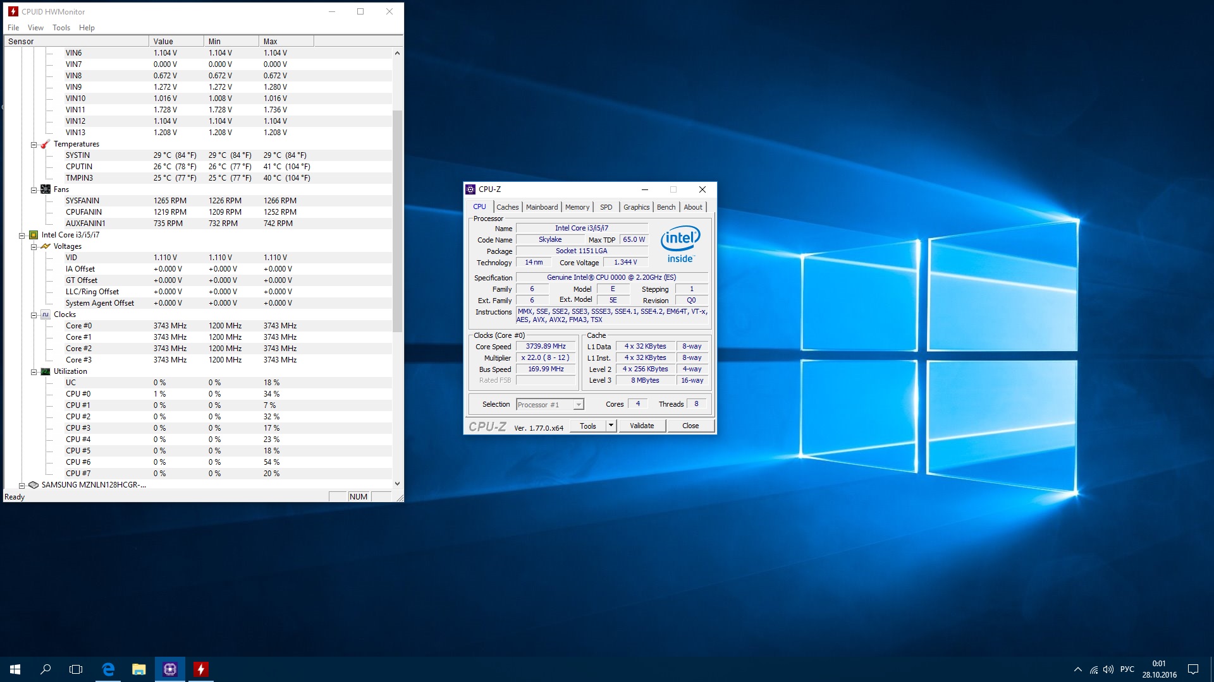The width and height of the screenshot is (1214, 682).
Task: Open HWMonitor from the taskbar
Action: 200,669
